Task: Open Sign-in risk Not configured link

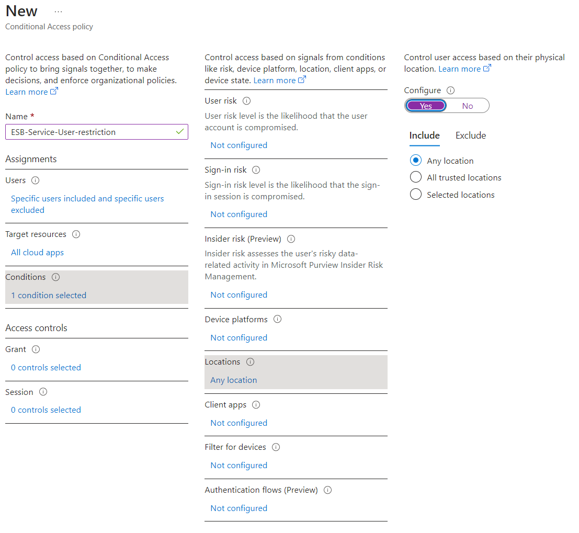Action: [x=239, y=214]
